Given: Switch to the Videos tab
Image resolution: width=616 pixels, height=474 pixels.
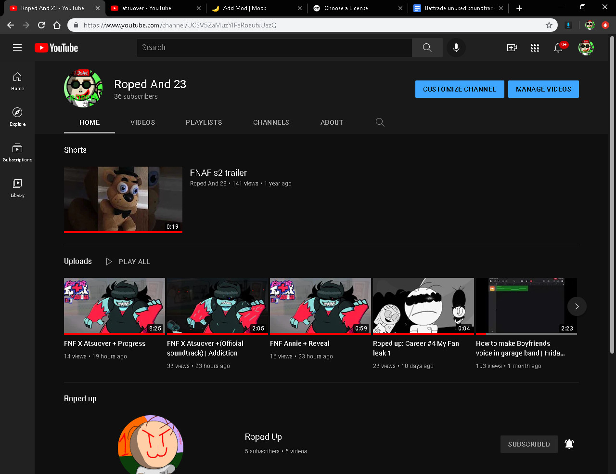Looking at the screenshot, I should (142, 122).
